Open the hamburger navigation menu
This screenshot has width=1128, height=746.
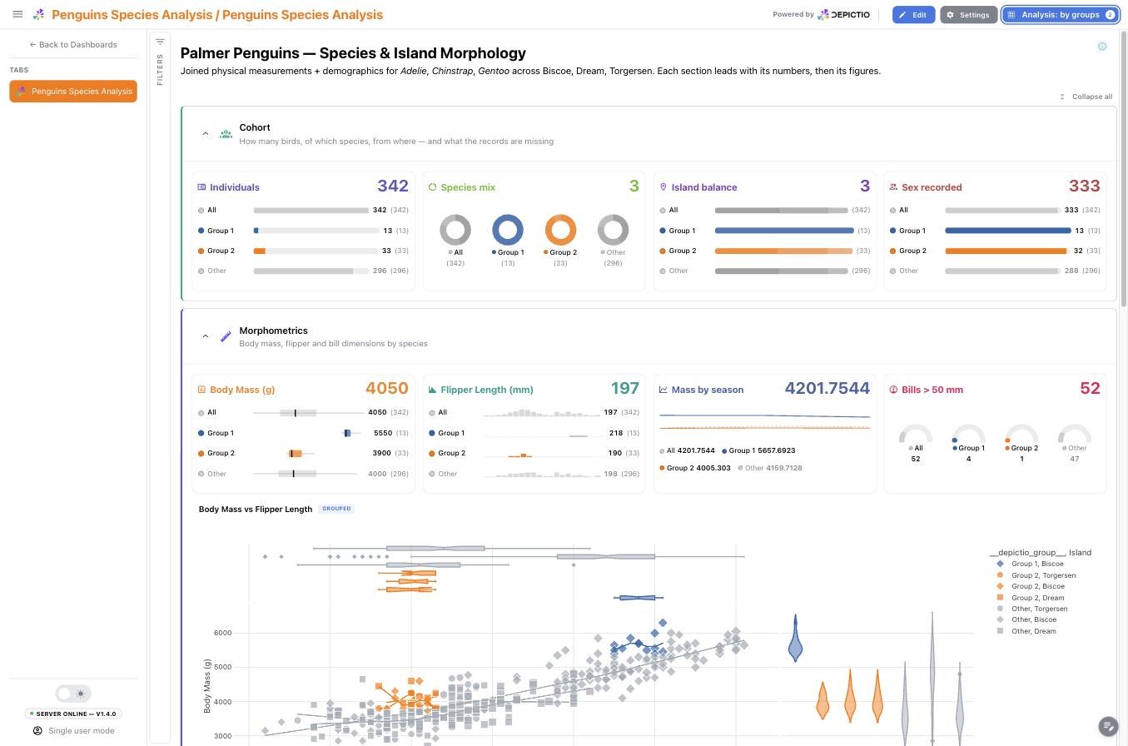coord(17,14)
